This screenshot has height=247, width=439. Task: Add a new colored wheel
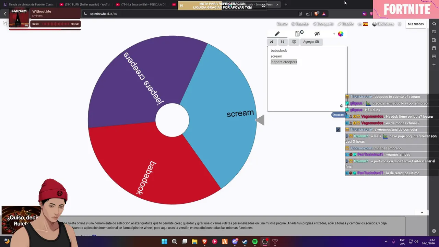coord(338,34)
